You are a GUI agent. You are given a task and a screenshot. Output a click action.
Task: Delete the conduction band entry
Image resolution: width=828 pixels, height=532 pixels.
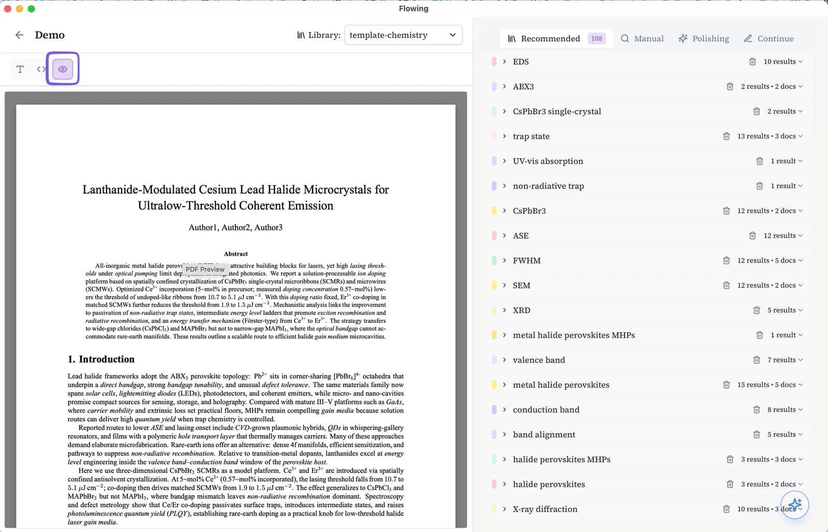(x=756, y=409)
